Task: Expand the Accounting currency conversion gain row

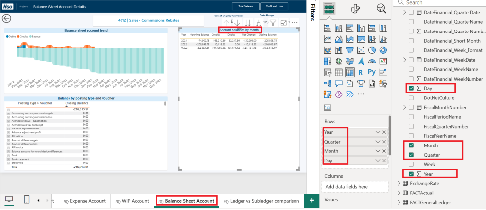Action: coord(8,113)
